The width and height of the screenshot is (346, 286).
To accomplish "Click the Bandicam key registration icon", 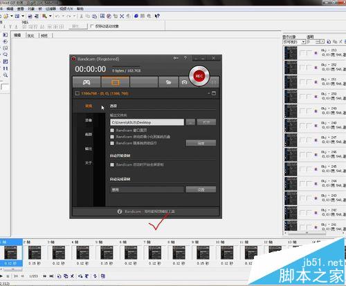I will [176, 58].
